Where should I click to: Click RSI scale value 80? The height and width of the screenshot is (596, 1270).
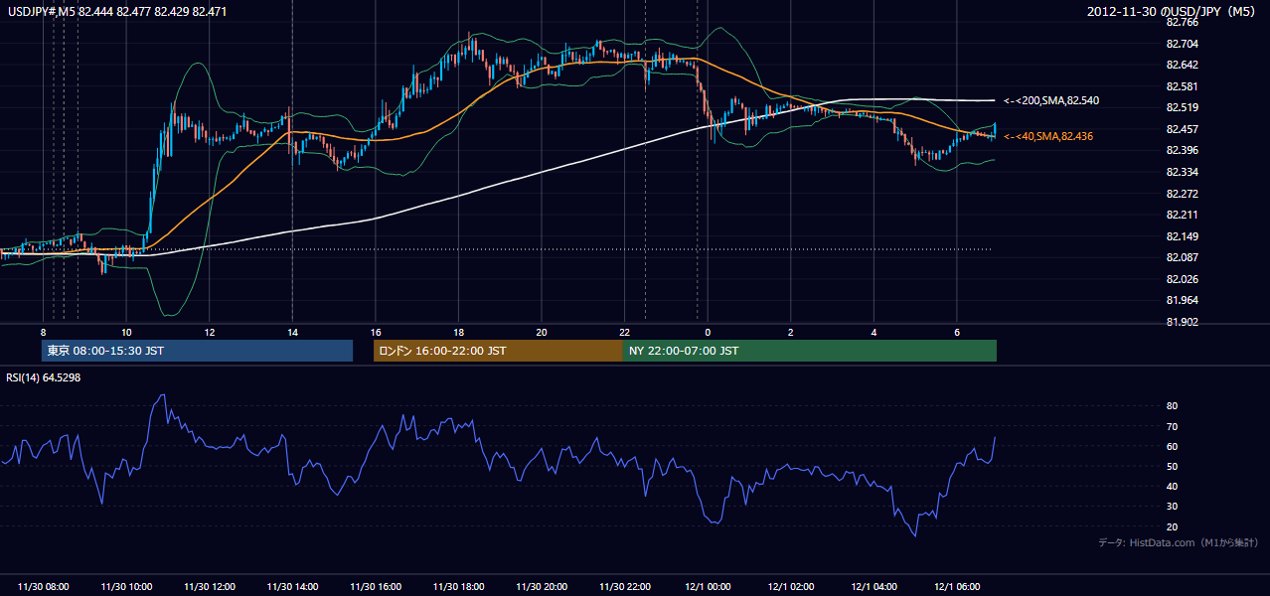point(1172,406)
